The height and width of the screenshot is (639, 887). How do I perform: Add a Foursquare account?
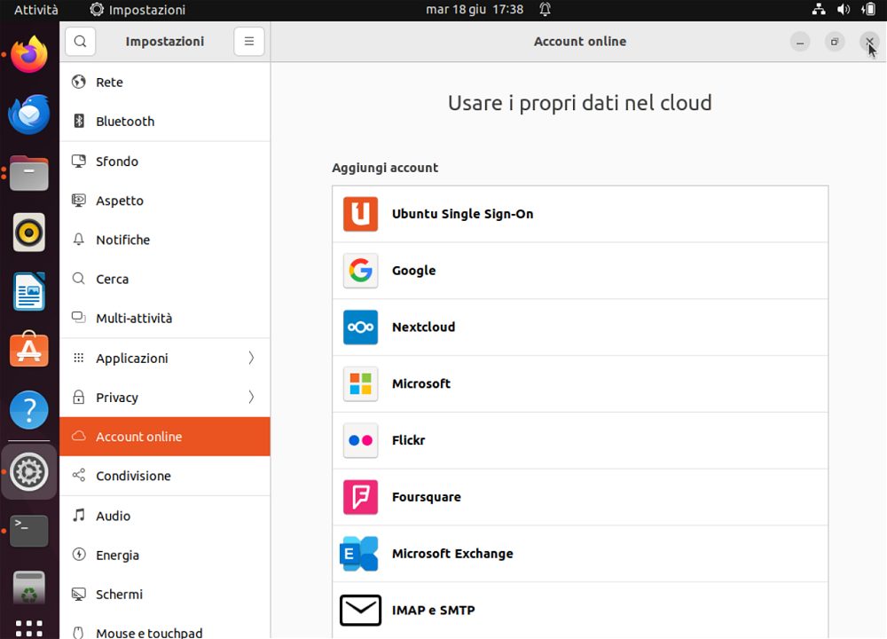coord(580,497)
